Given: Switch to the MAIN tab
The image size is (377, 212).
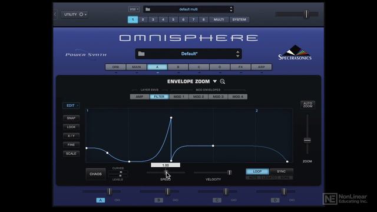Looking at the screenshot, I should (136, 67).
